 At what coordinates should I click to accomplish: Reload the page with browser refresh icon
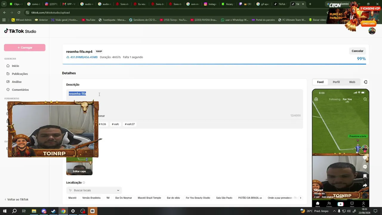19,13
